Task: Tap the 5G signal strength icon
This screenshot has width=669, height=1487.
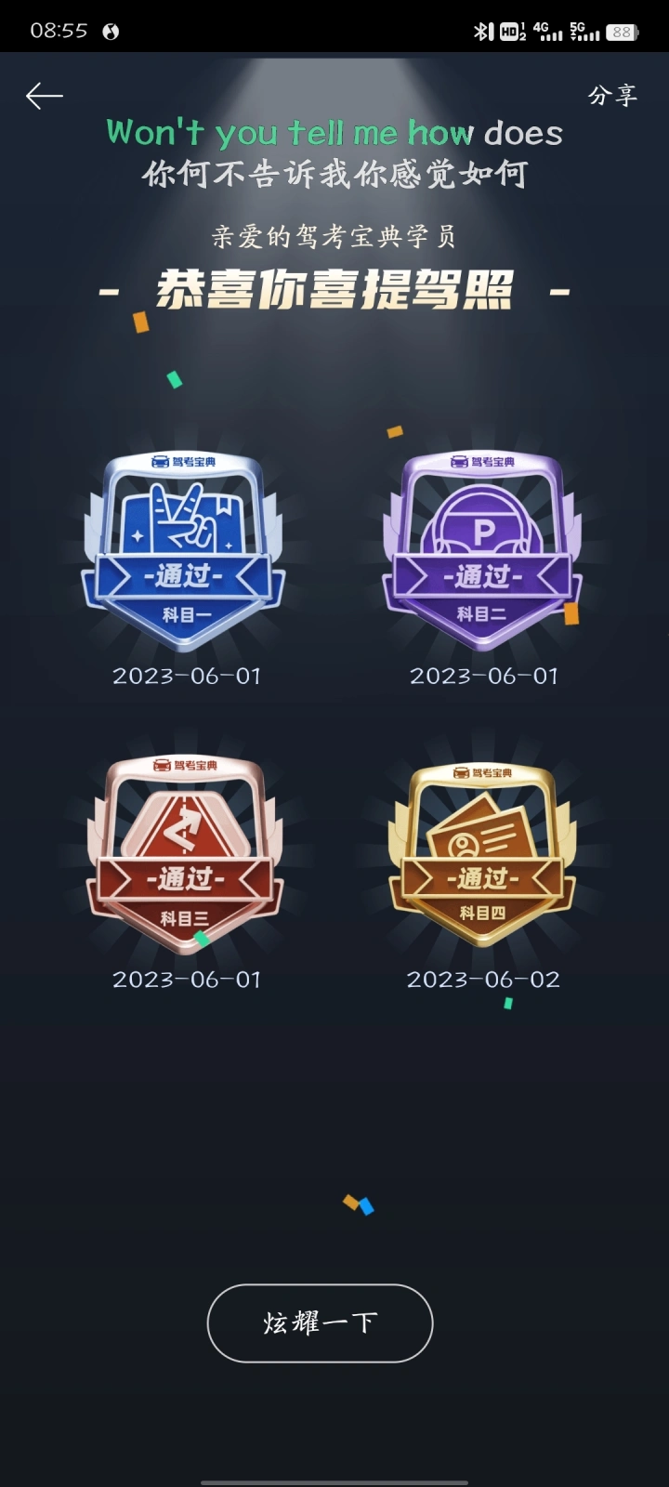Action: point(584,32)
